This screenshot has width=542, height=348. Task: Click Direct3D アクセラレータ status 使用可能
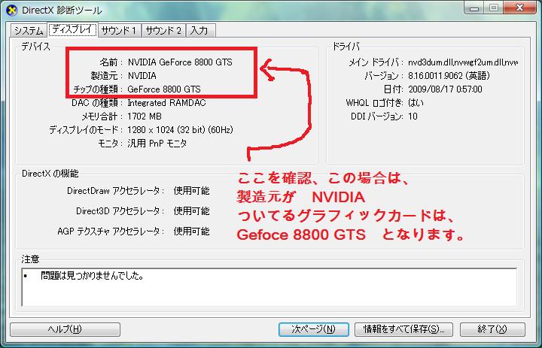pyautogui.click(x=191, y=211)
